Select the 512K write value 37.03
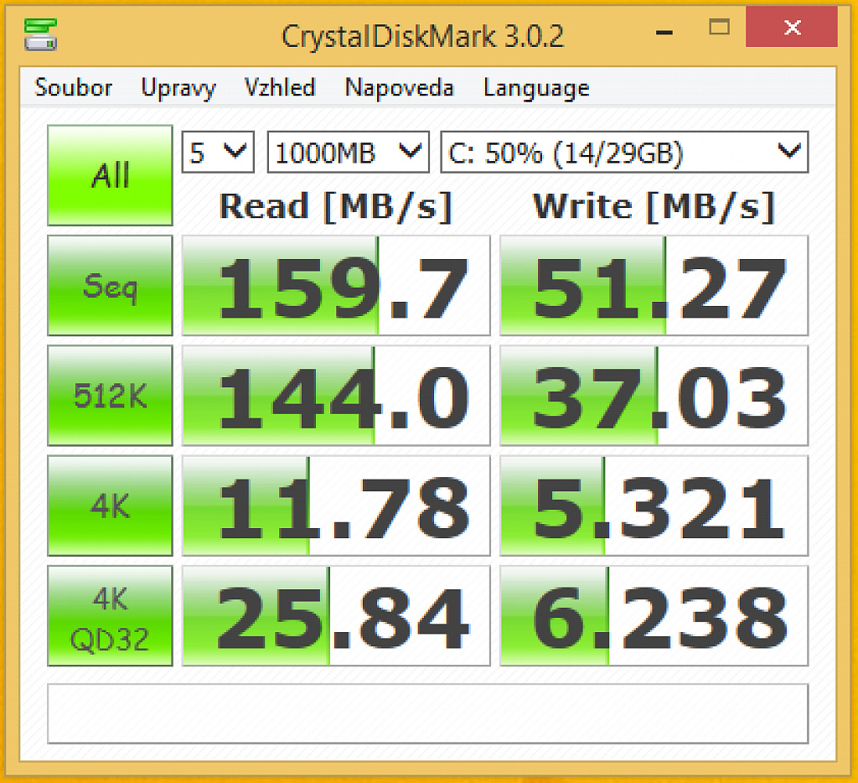 click(654, 396)
